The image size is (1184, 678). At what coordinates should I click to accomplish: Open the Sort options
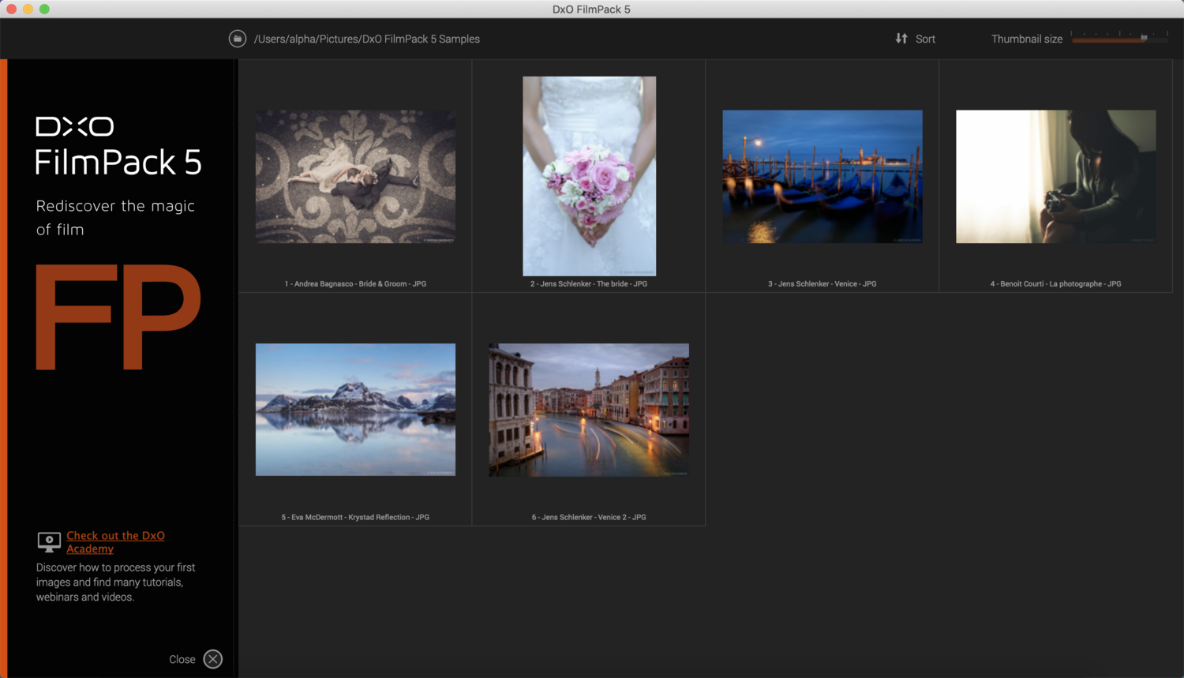tap(916, 39)
